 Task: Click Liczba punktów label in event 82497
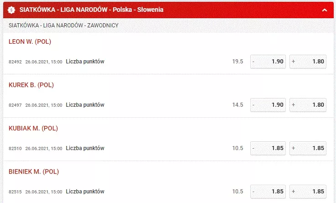click(x=85, y=105)
